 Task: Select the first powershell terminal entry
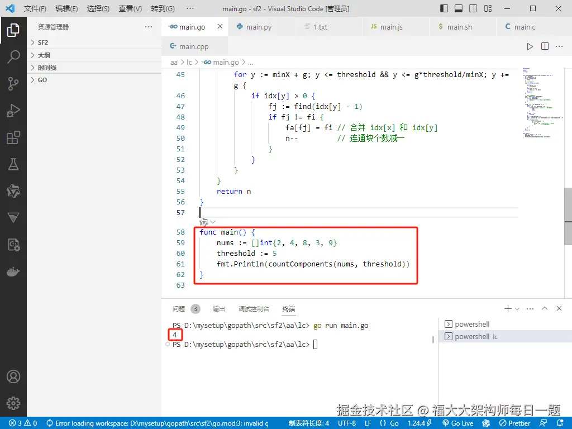[505, 324]
